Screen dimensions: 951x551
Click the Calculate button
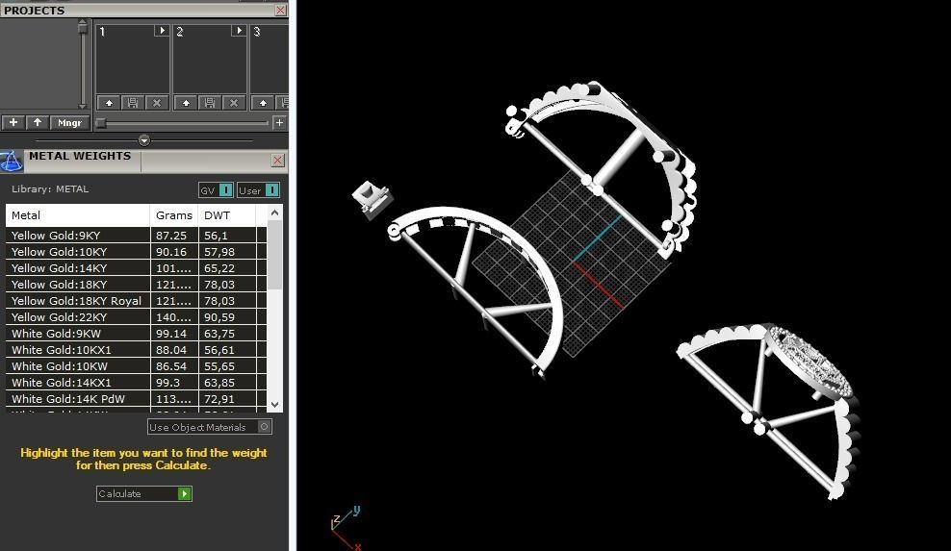pyautogui.click(x=143, y=493)
